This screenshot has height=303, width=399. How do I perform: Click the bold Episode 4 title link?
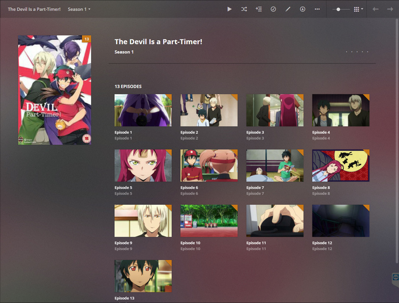coord(321,132)
